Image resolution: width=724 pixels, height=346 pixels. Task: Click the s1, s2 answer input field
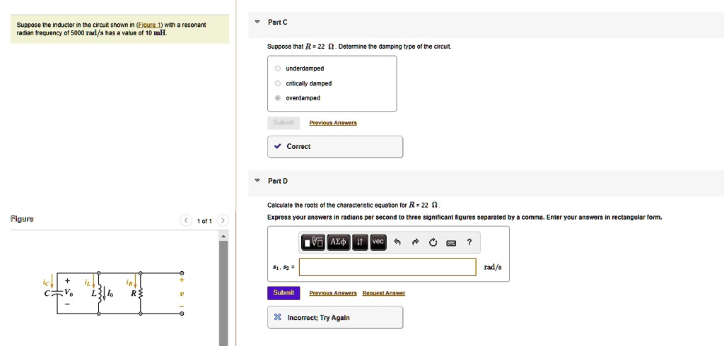pos(387,267)
